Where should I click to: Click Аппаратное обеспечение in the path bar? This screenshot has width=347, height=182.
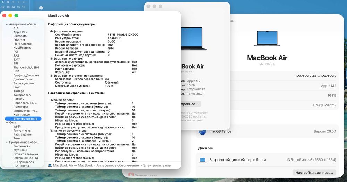point(118,166)
